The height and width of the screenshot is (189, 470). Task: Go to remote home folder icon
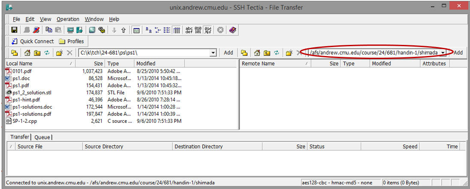tap(257, 53)
